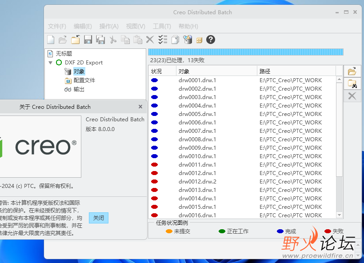364x263 pixels.
Task: Select row drw0012.drw.2
Action: tap(243, 182)
